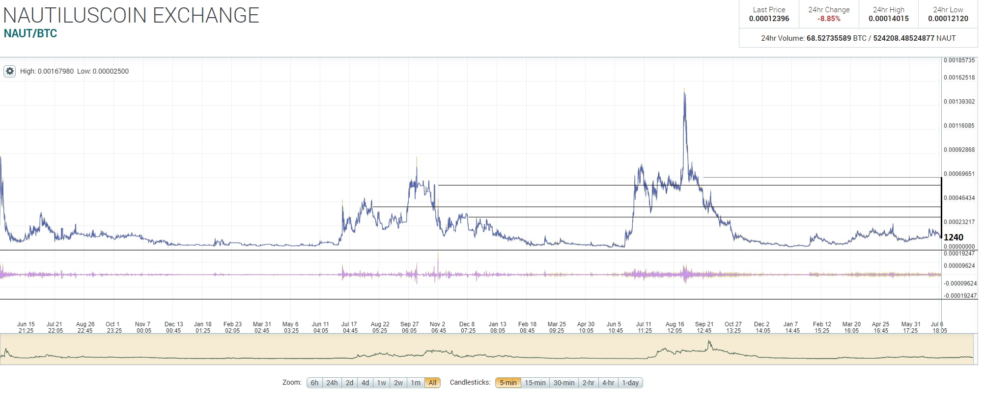Click the Candlesticks: label
The image size is (984, 394).
tap(470, 382)
